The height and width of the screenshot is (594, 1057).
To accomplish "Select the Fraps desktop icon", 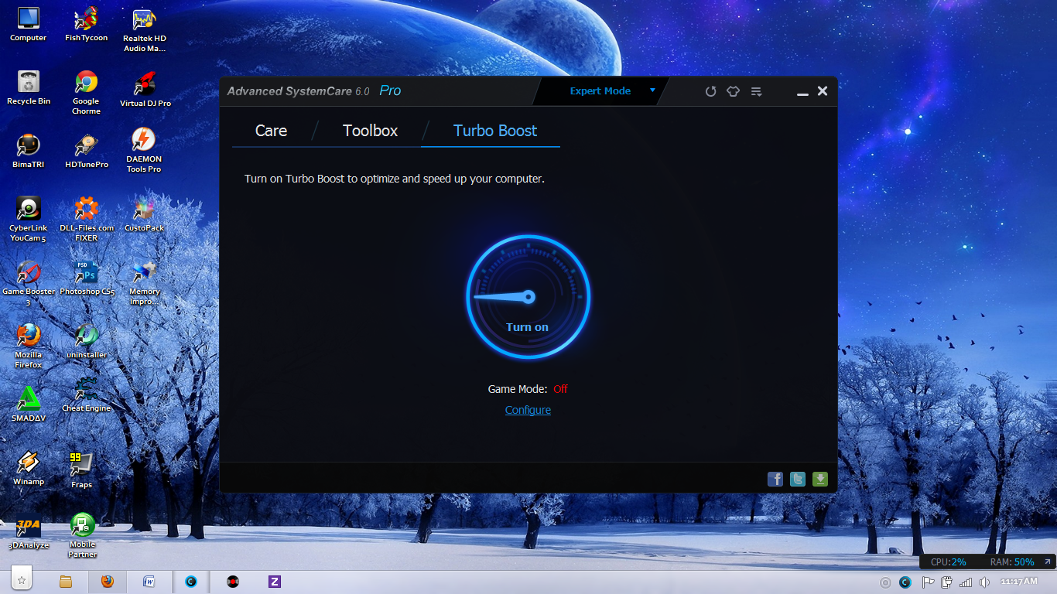I will pos(81,470).
